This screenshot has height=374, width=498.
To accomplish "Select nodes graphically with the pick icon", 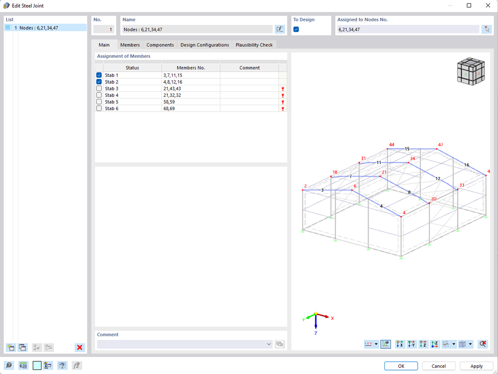I will click(x=487, y=29).
